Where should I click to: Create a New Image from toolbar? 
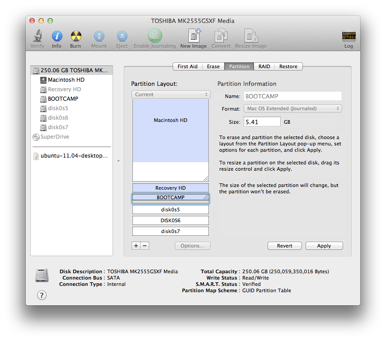click(x=194, y=35)
